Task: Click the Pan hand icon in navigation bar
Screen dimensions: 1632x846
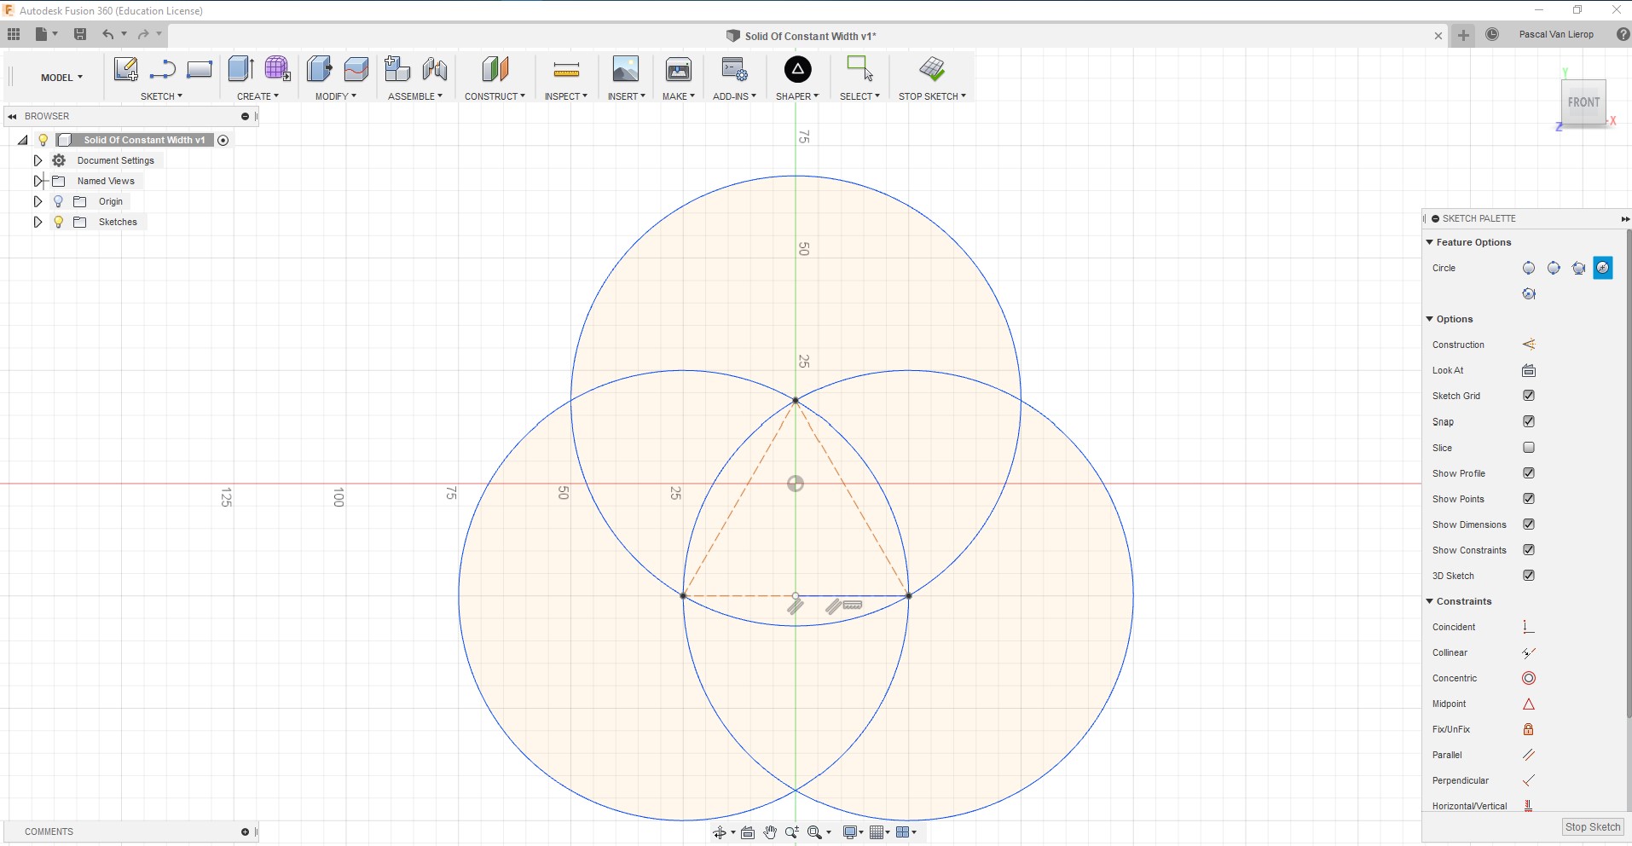Action: click(770, 832)
